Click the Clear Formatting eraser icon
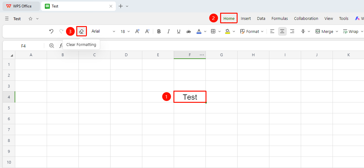 pyautogui.click(x=82, y=31)
